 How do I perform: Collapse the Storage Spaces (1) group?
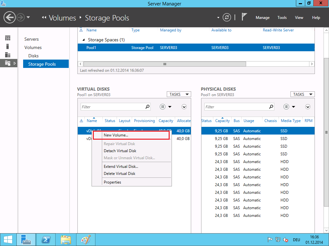point(84,40)
